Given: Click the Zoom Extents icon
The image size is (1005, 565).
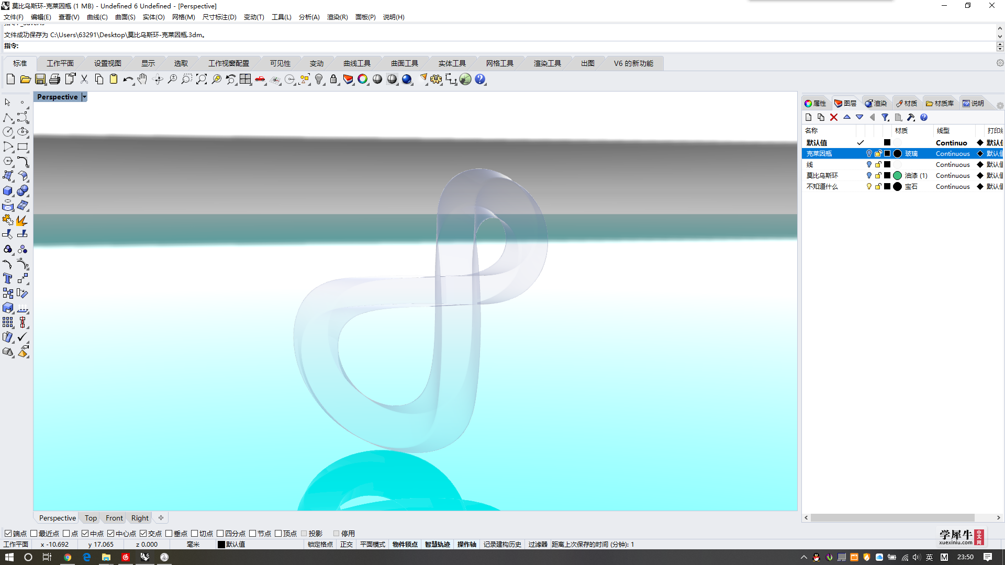Looking at the screenshot, I should coord(202,80).
